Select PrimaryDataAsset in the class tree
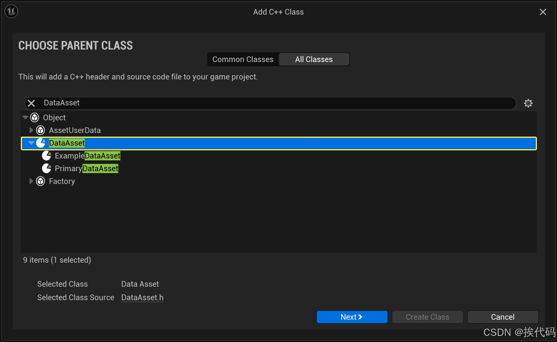Viewport: 557px width, 342px height. click(x=86, y=168)
